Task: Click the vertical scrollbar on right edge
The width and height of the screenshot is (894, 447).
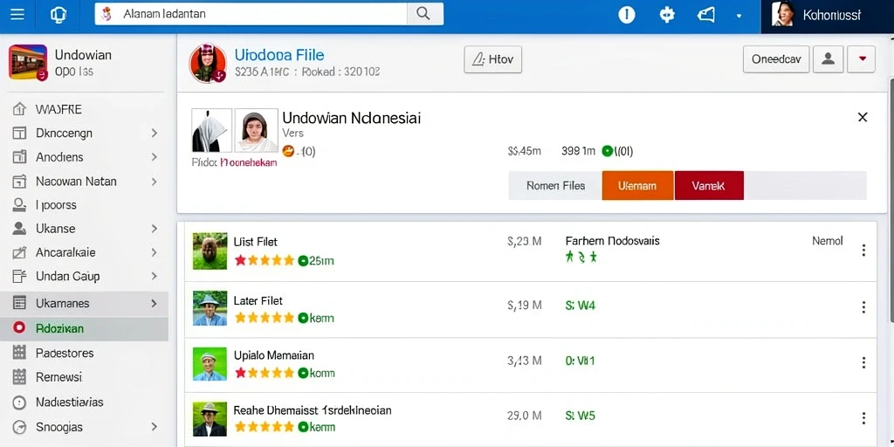Action: coord(891,200)
